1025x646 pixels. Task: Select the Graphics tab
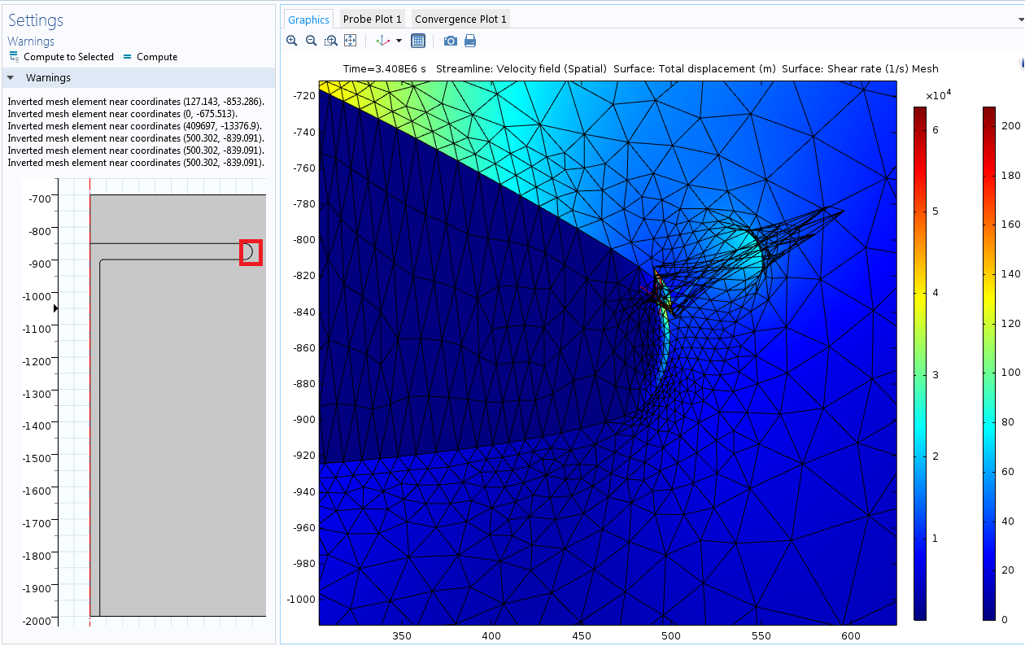click(308, 20)
